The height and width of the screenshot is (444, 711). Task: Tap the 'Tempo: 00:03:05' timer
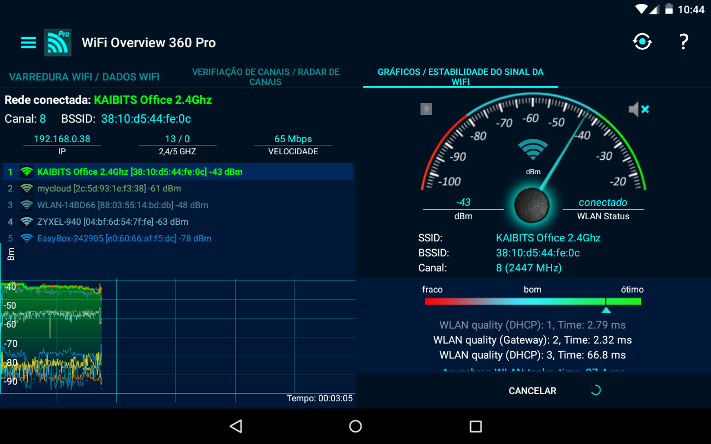[x=319, y=398]
